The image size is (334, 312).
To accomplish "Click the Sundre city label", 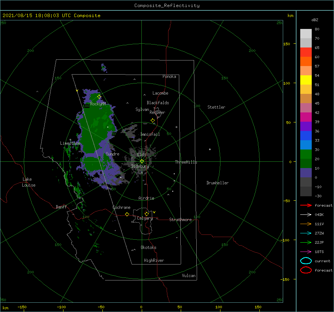I will pyautogui.click(x=112, y=154).
